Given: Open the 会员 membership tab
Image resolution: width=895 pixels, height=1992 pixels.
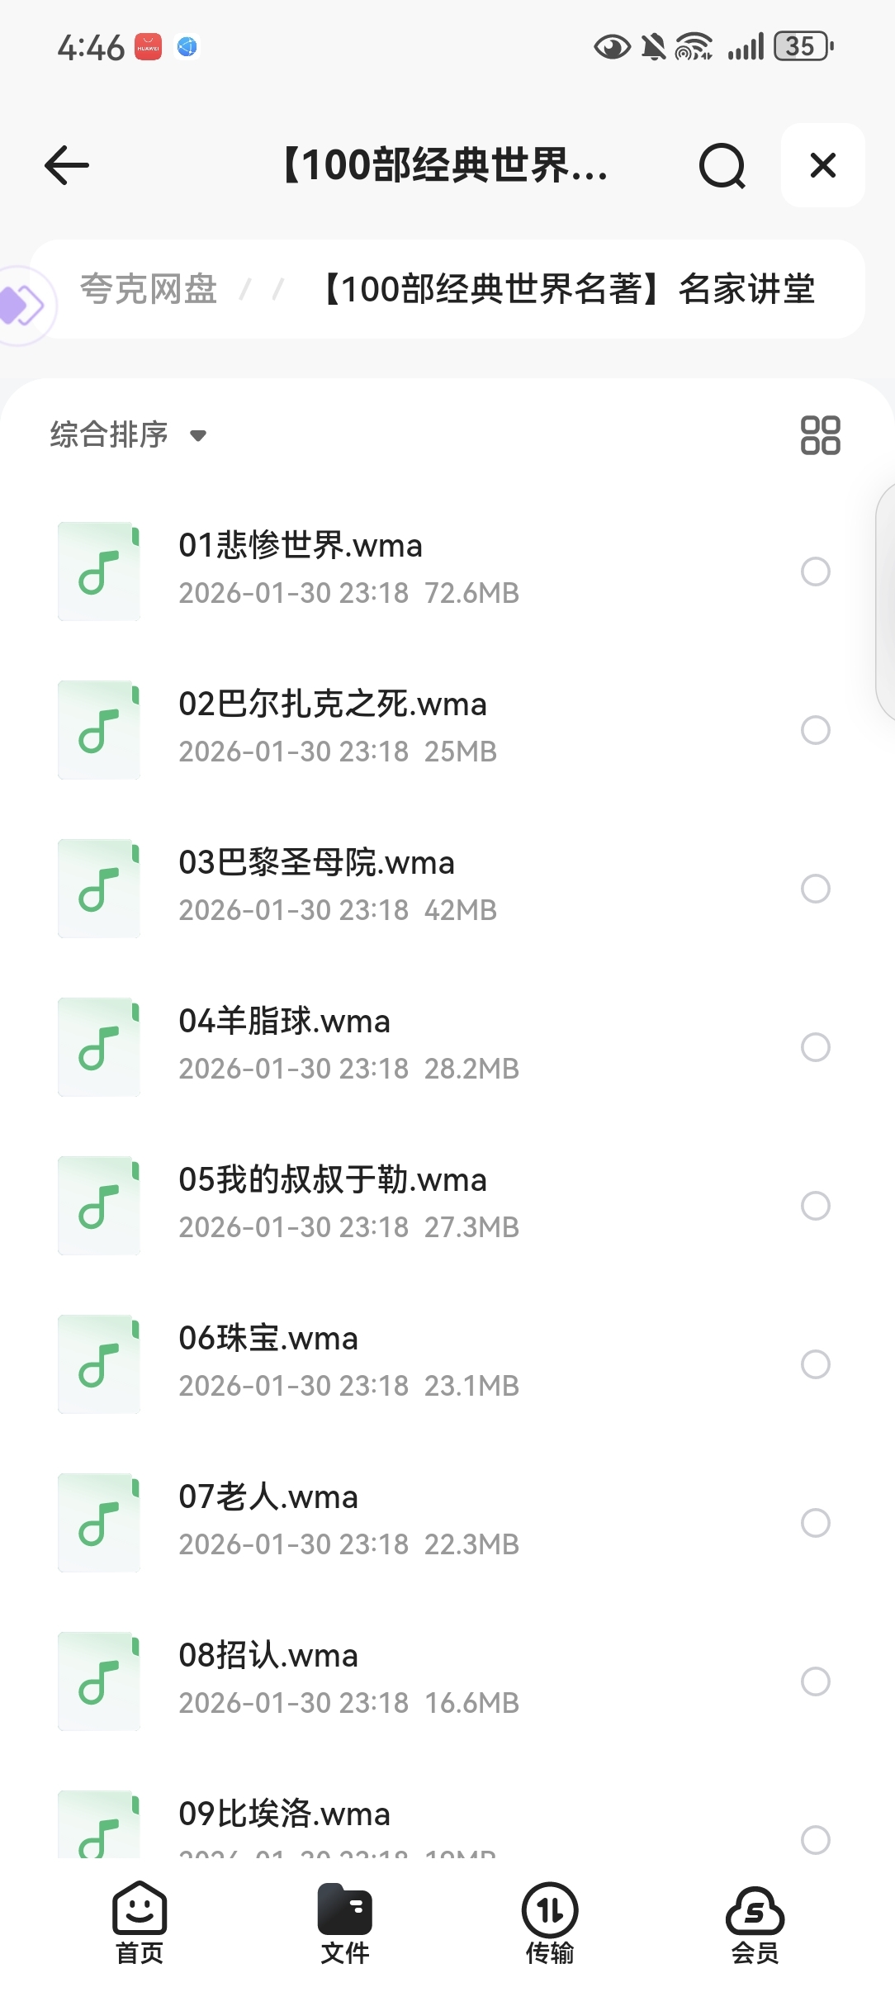Looking at the screenshot, I should (x=755, y=1922).
